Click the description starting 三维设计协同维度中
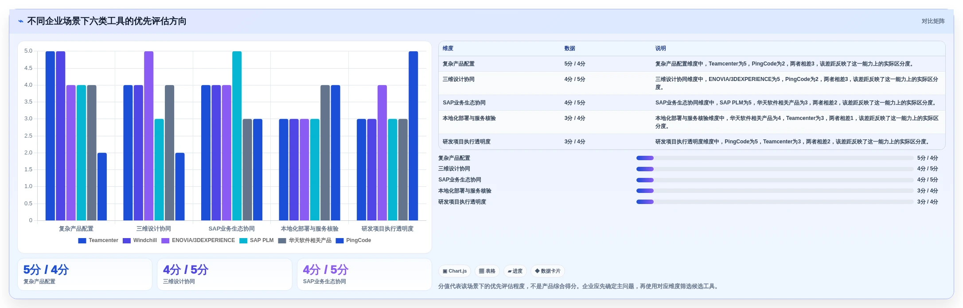The width and height of the screenshot is (963, 308). (x=797, y=83)
